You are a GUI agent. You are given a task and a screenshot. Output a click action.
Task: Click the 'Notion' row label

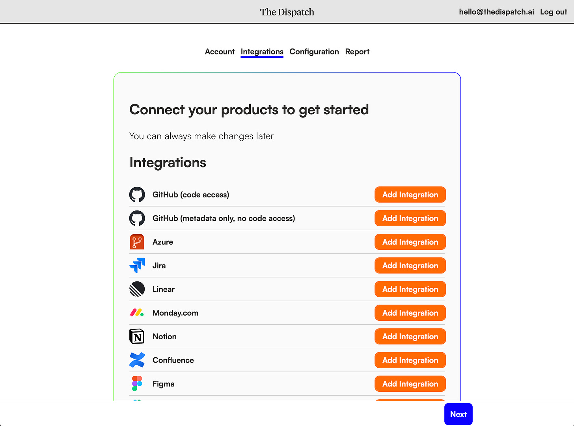(164, 337)
